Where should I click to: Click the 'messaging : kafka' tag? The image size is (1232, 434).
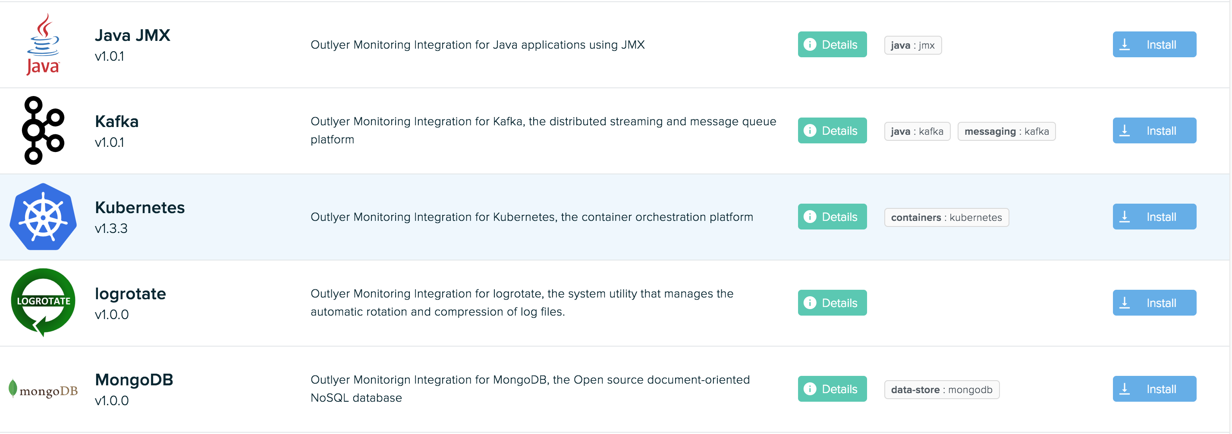pos(1007,131)
